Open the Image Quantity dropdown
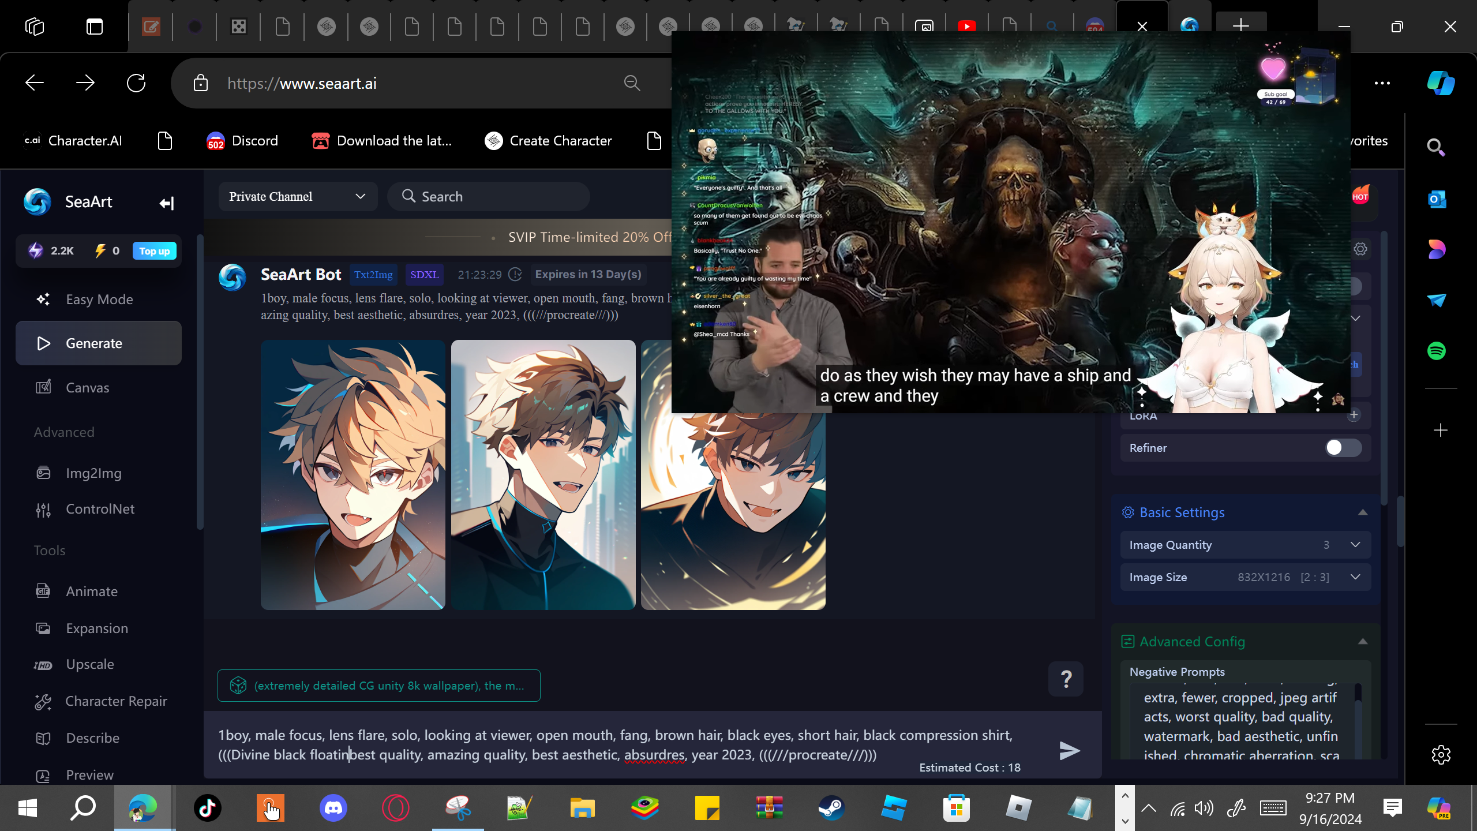The image size is (1477, 831). pyautogui.click(x=1246, y=545)
